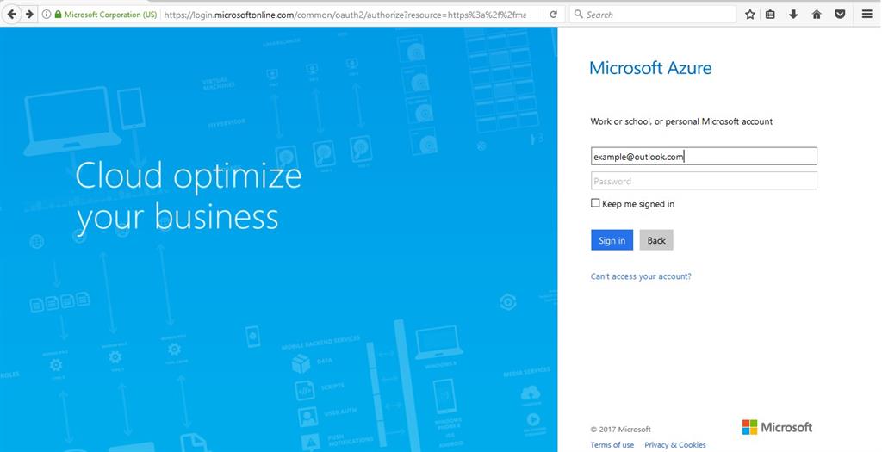882x452 pixels.
Task: Go back with the browser back arrow
Action: (x=12, y=14)
